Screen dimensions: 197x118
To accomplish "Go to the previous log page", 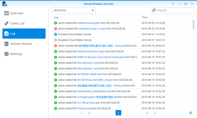I will [x=89, y=113].
